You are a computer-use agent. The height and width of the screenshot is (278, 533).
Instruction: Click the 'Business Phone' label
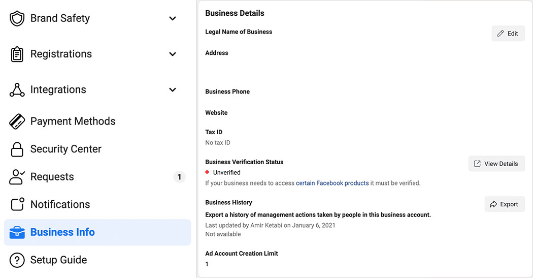[227, 91]
